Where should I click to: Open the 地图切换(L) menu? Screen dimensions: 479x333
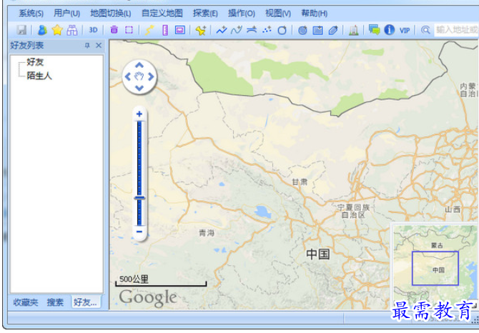111,14
